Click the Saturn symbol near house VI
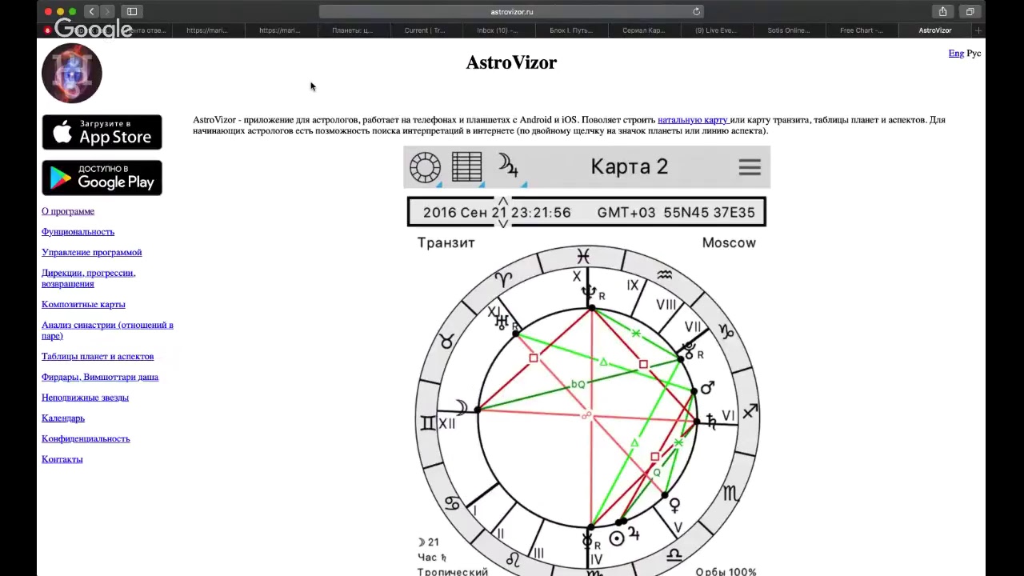Image resolution: width=1024 pixels, height=576 pixels. point(711,420)
